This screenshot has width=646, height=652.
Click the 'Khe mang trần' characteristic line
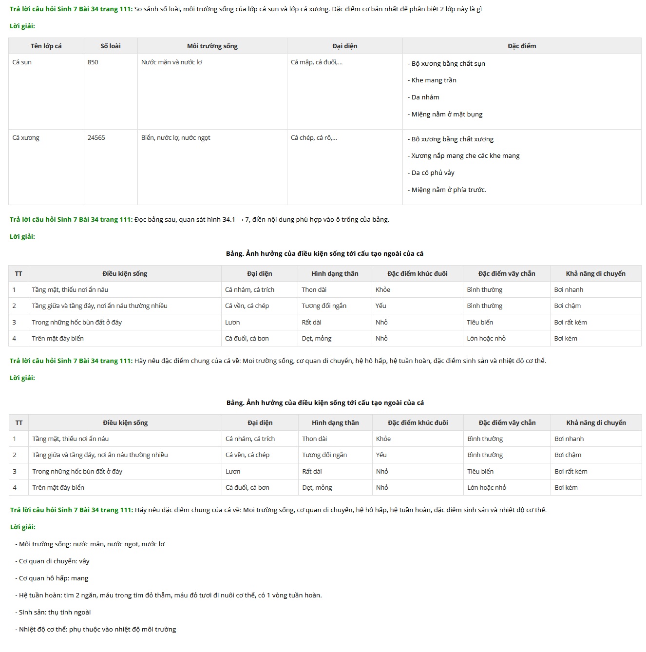(x=434, y=80)
